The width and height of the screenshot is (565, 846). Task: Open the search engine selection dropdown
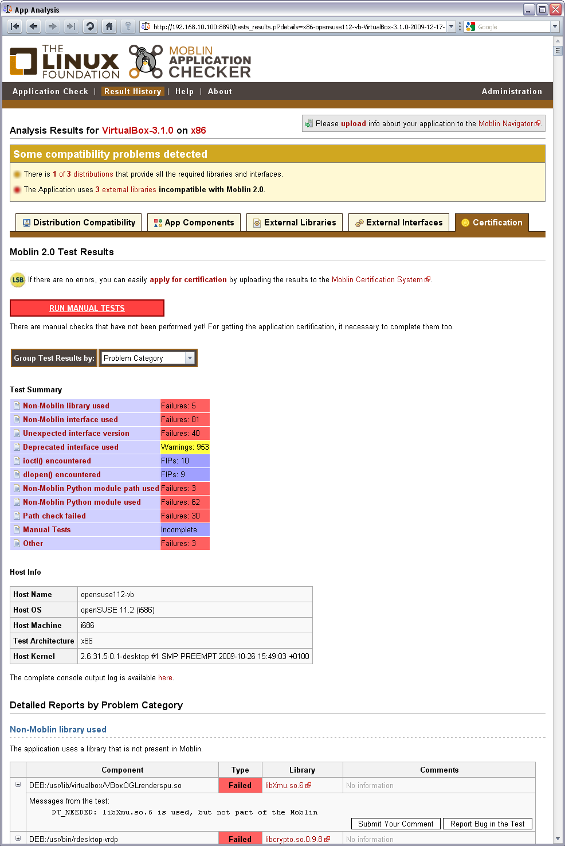[x=555, y=26]
